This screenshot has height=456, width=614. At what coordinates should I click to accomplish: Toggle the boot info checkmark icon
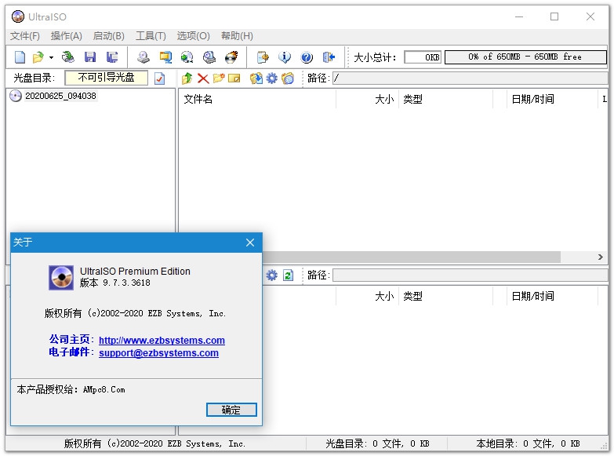tap(159, 78)
